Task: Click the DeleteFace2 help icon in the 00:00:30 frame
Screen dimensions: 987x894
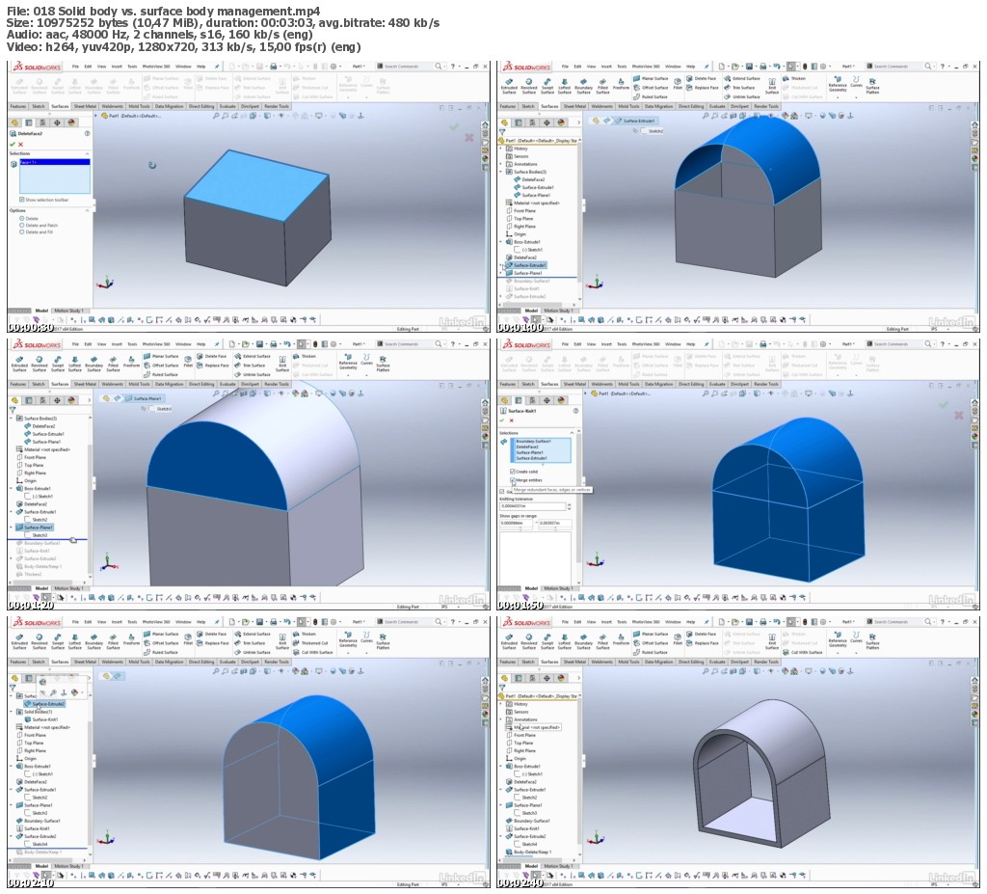Action: pyautogui.click(x=87, y=133)
